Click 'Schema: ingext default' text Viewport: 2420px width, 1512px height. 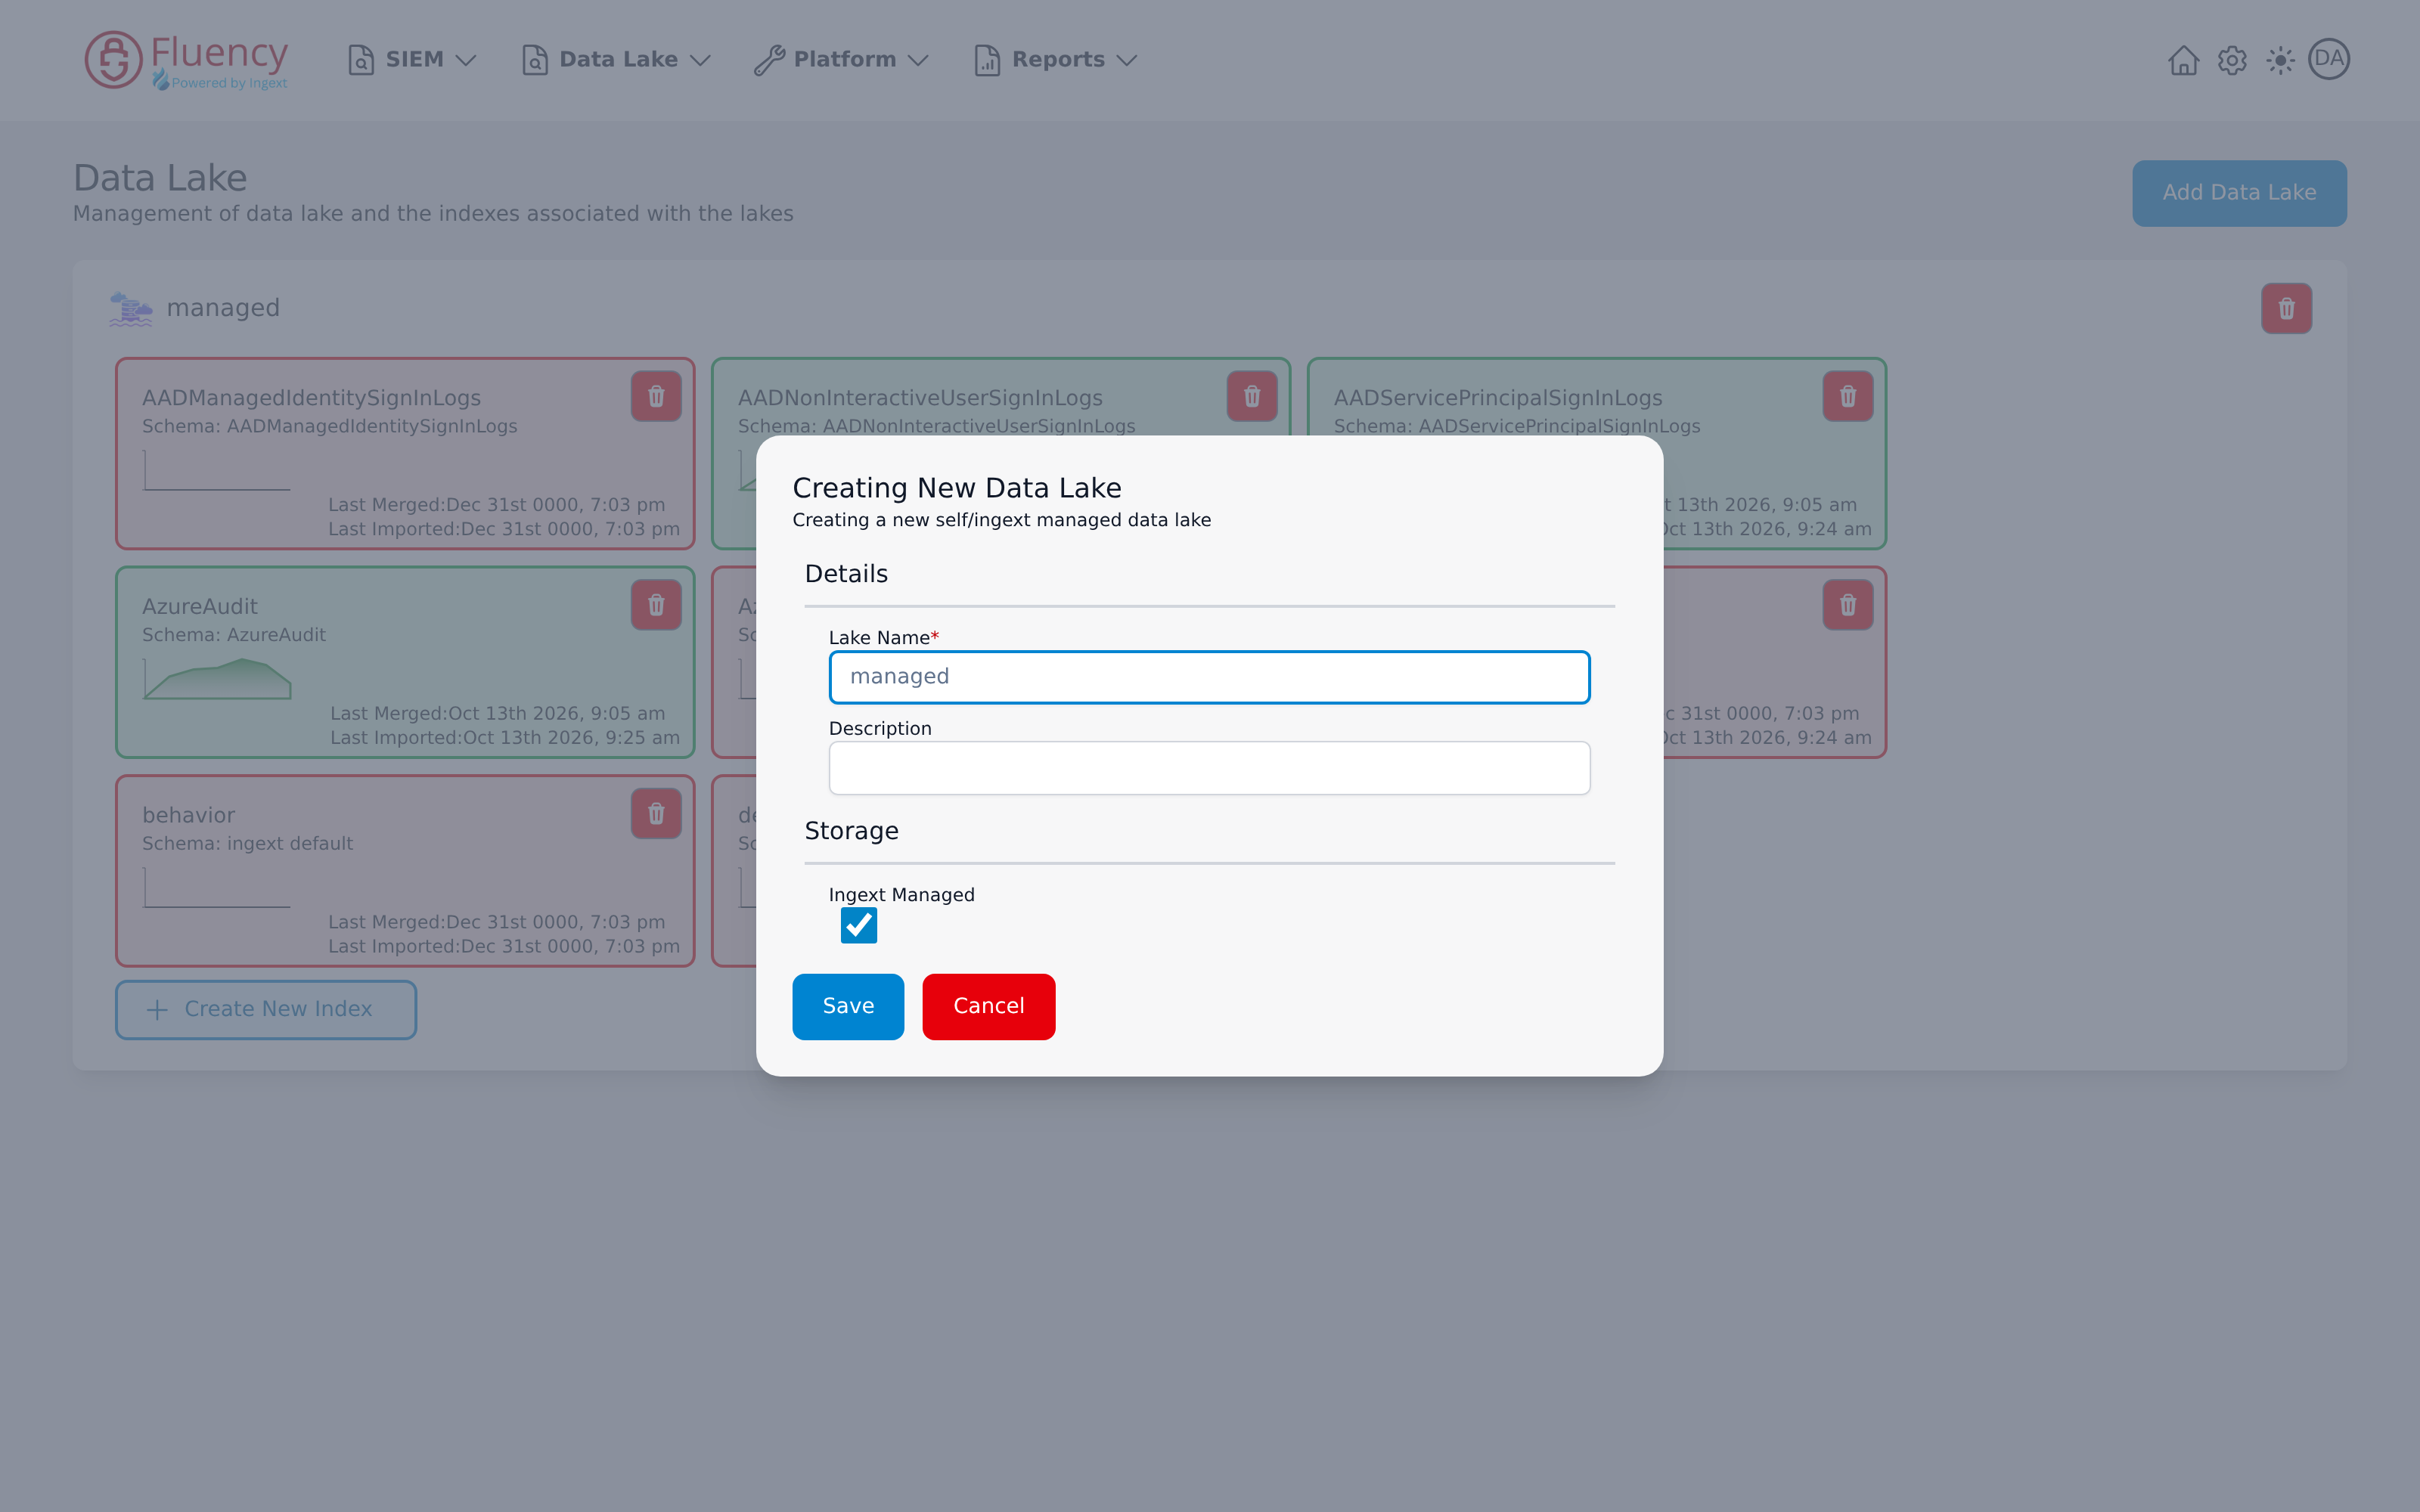[247, 843]
